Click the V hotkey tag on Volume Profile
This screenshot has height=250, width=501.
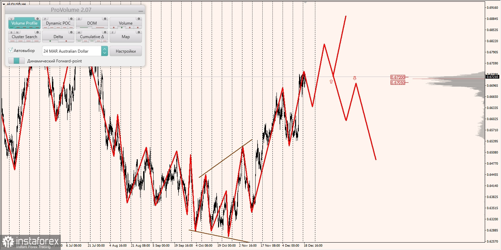pos(11,19)
